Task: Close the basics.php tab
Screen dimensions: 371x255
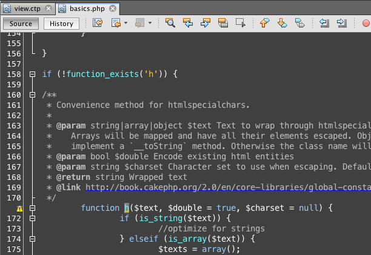Action: pos(113,8)
